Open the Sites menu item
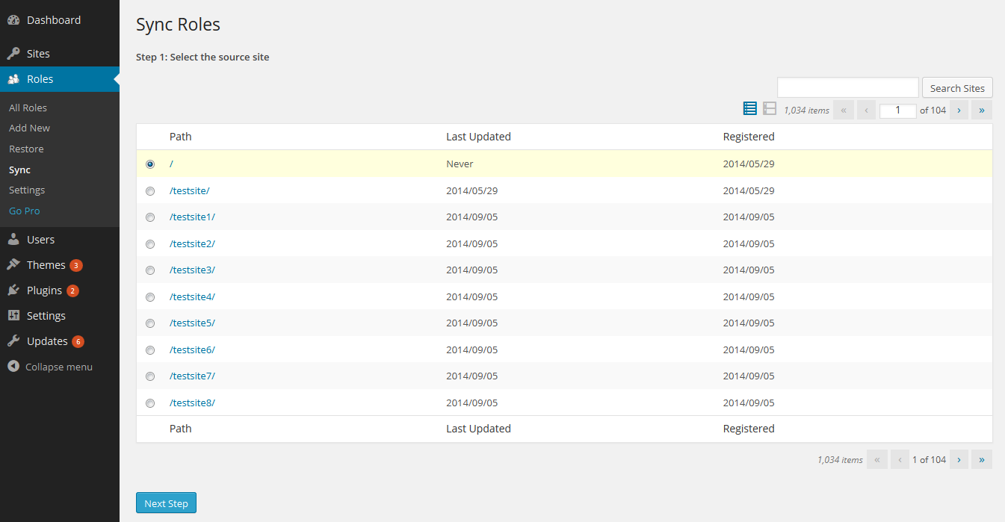 (x=60, y=54)
